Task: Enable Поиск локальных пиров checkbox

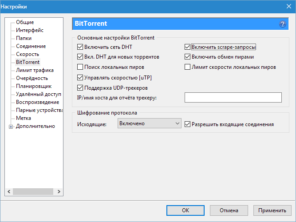Action: pyautogui.click(x=80, y=67)
